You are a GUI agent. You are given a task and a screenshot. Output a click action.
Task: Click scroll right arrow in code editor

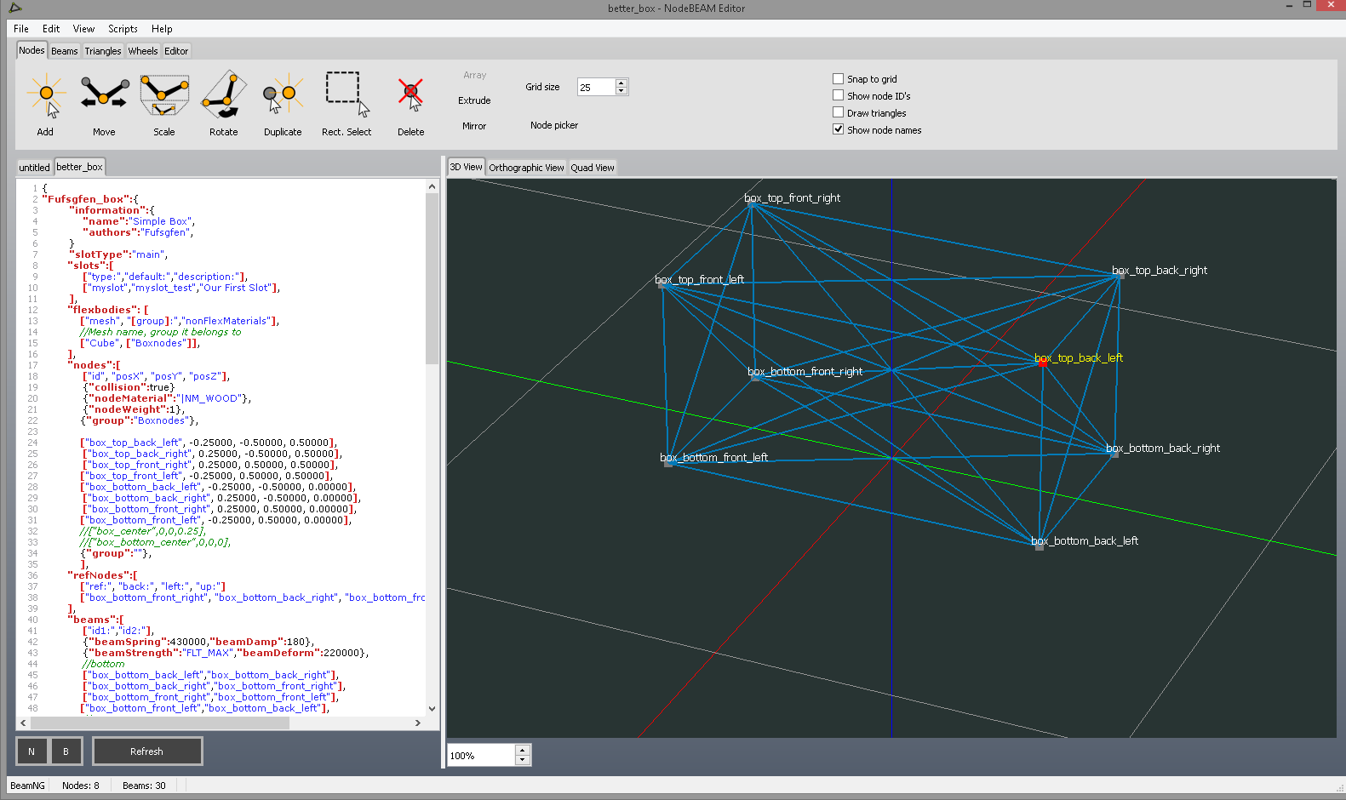pyautogui.click(x=418, y=723)
